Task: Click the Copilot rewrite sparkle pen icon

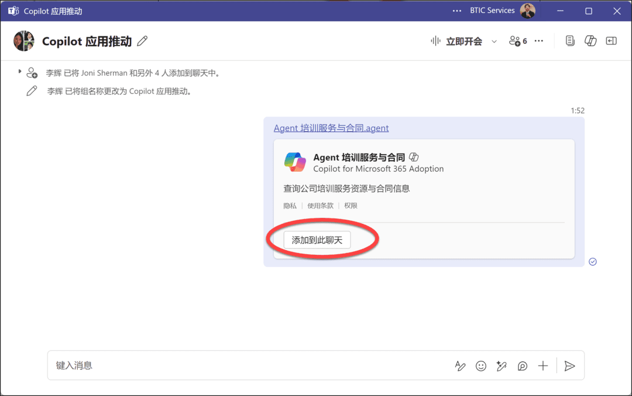Action: 502,366
